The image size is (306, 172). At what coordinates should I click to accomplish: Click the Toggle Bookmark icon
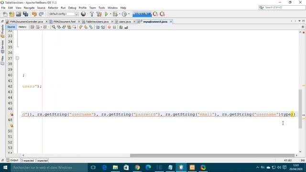click(91, 27)
